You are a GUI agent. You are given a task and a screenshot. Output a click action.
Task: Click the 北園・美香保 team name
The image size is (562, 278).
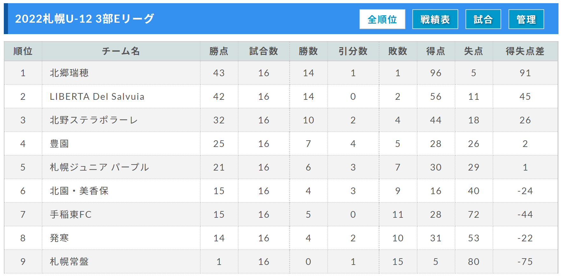pyautogui.click(x=79, y=191)
